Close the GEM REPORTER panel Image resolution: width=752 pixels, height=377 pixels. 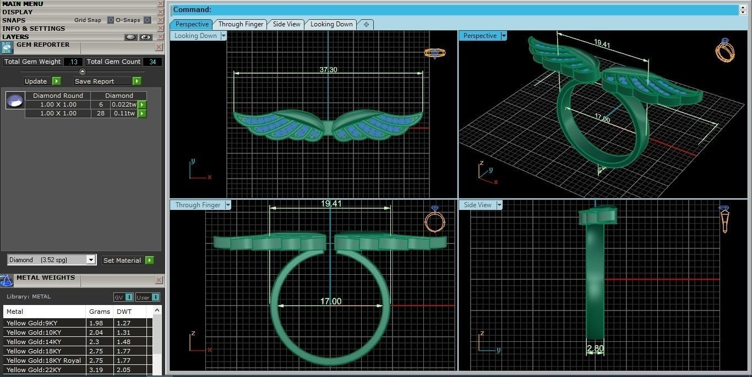tap(159, 47)
